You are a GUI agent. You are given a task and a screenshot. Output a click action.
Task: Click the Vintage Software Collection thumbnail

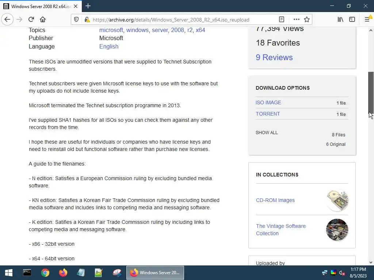coord(337,230)
